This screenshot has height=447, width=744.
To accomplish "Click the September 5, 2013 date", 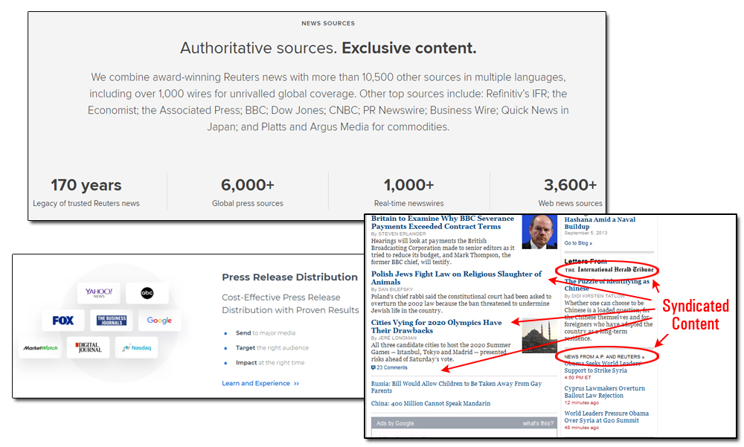I will pos(586,233).
